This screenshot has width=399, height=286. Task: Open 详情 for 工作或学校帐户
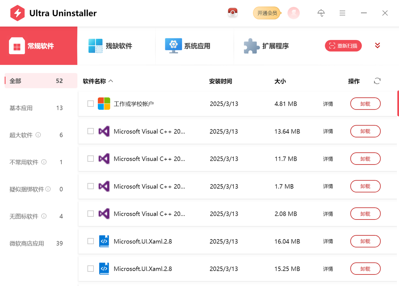[x=328, y=104]
